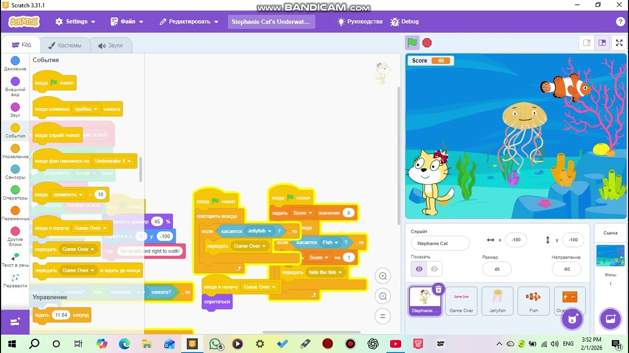Open the пробел key dropdown
Screen dimensions: 629x353
(x=86, y=109)
